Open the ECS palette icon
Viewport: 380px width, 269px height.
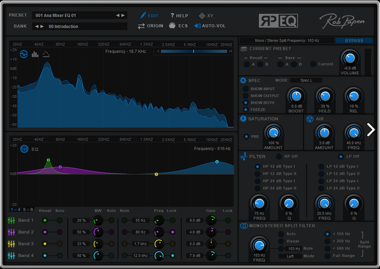(172, 26)
